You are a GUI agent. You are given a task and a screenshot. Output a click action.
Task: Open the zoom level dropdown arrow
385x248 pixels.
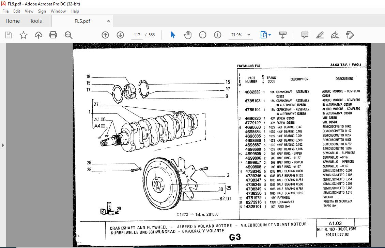(x=249, y=35)
